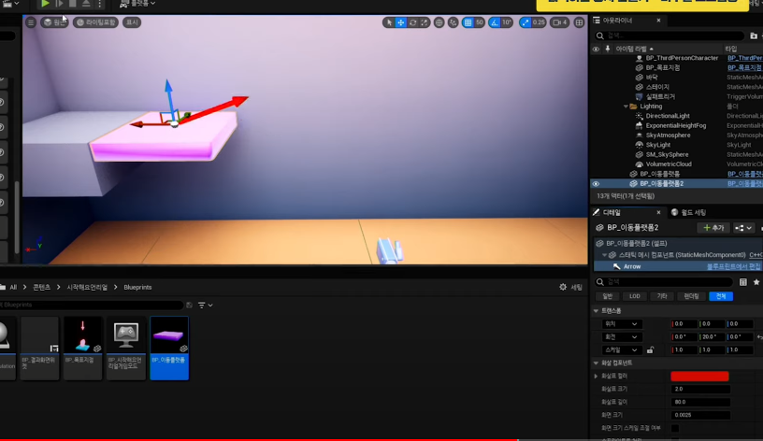The image size is (763, 441).
Task: Toggle world/local coordinate globe icon
Action: tap(439, 22)
